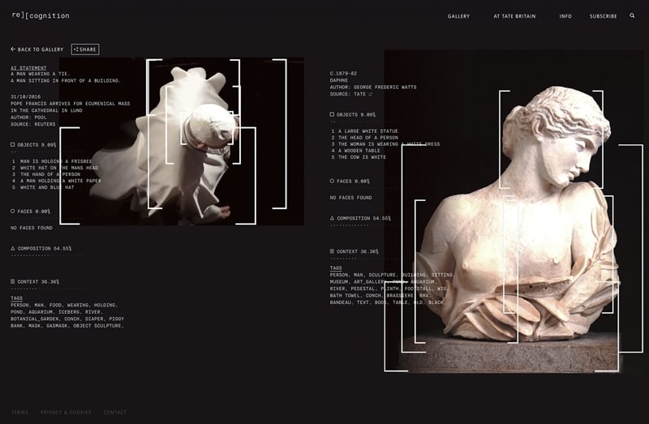649x424 pixels.
Task: Select the right Context 36.36% heading
Action: point(355,251)
